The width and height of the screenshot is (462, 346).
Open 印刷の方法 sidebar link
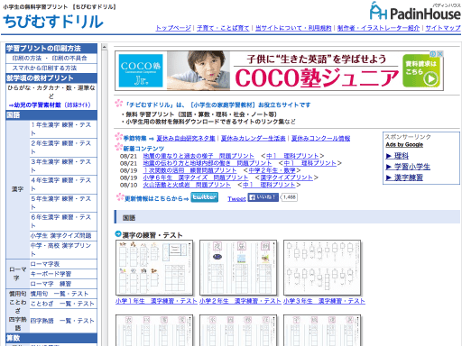(27, 59)
